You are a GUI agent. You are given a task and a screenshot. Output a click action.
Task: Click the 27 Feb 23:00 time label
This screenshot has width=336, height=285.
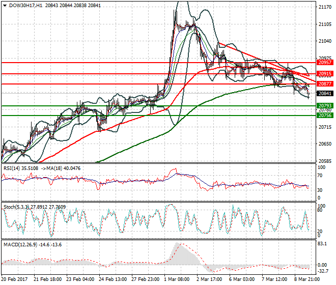point(145,279)
